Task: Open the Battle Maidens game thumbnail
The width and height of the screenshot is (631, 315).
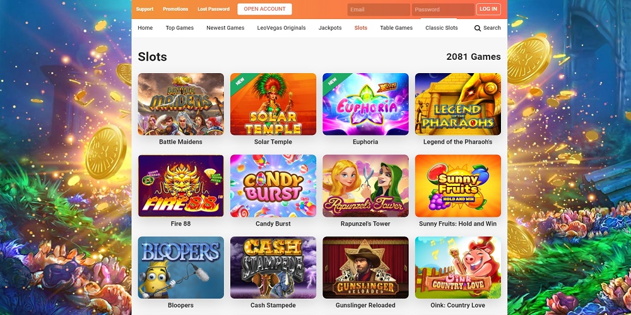Action: click(x=180, y=104)
